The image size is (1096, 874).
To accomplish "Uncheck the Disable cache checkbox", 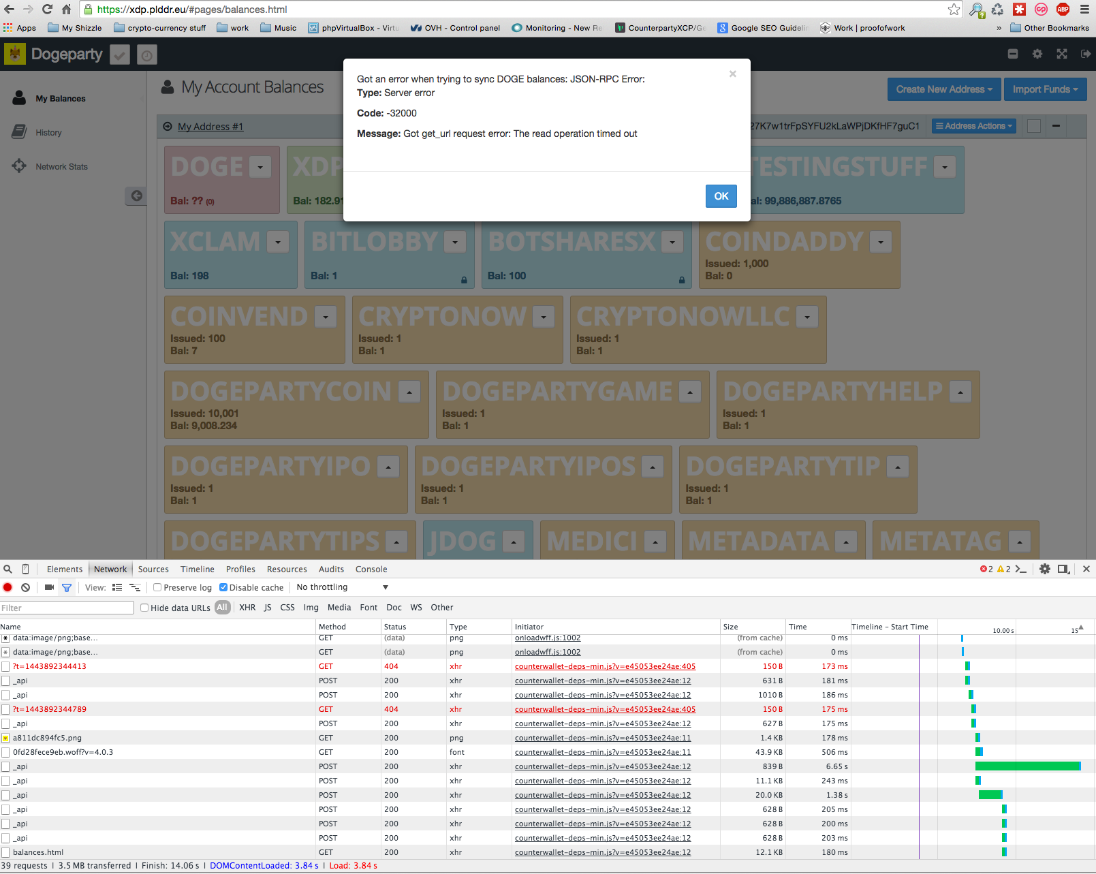I will tap(223, 587).
